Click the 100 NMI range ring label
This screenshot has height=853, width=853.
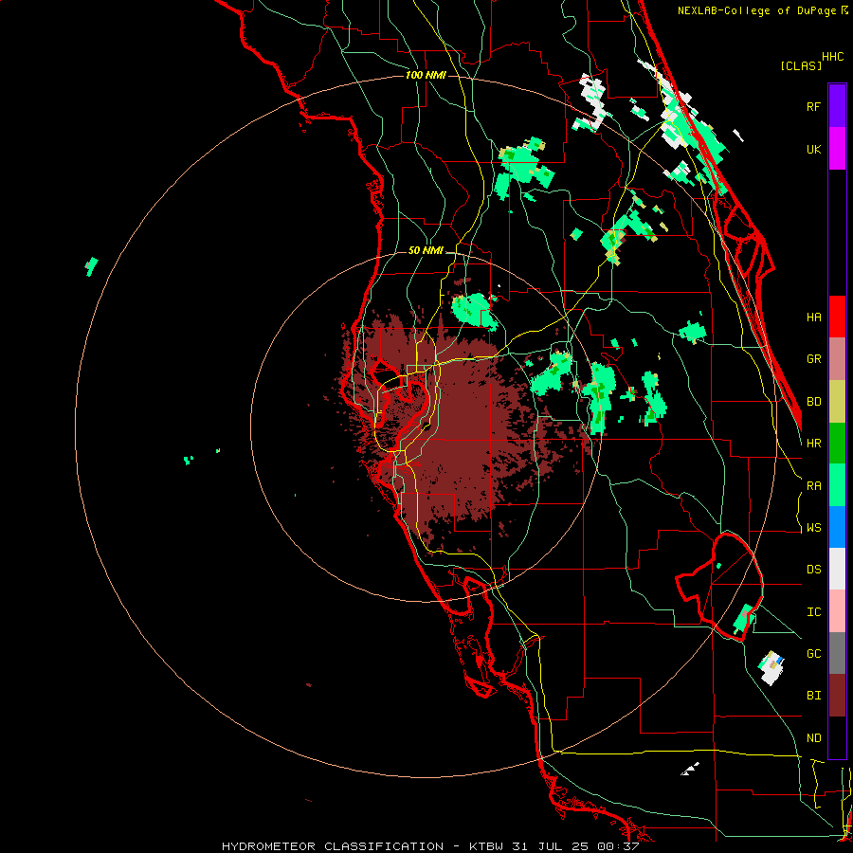[426, 75]
